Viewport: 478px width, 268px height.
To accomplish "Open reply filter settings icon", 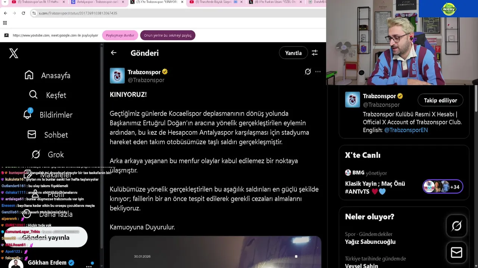I will point(315,53).
